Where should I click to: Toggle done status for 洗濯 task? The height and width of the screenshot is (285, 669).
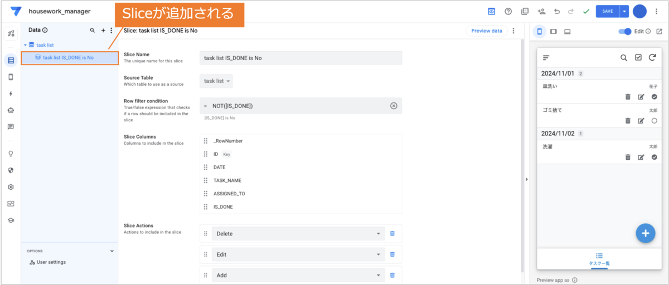(x=655, y=158)
